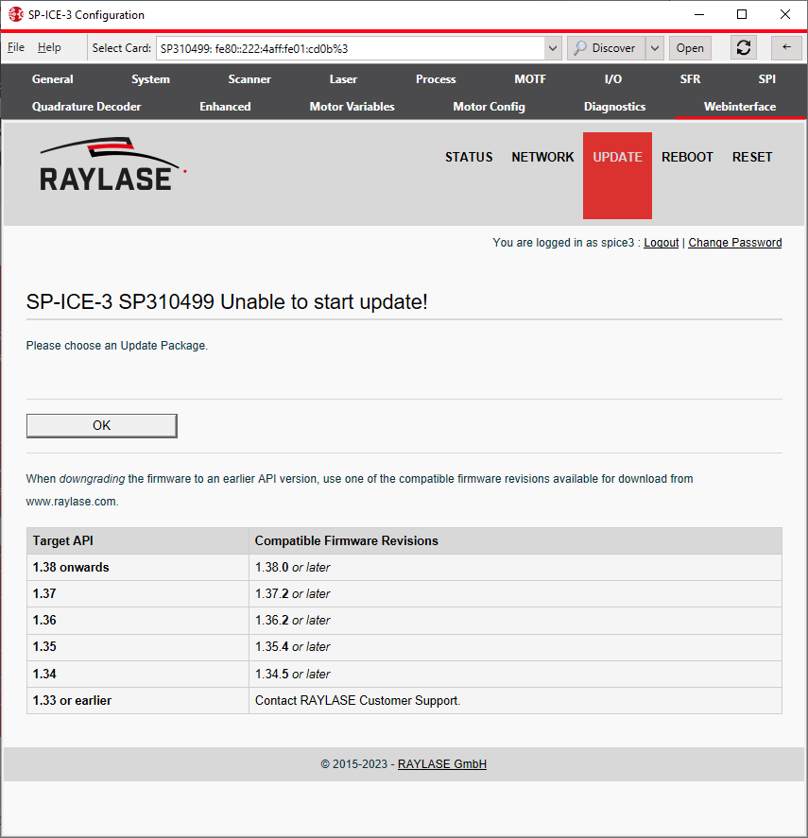Click the '1.35.4 or later' cell
Screen dimensions: 808x838
pyautogui.click(x=515, y=646)
